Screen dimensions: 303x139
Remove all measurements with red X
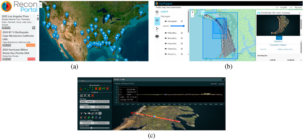[x=108, y=89]
